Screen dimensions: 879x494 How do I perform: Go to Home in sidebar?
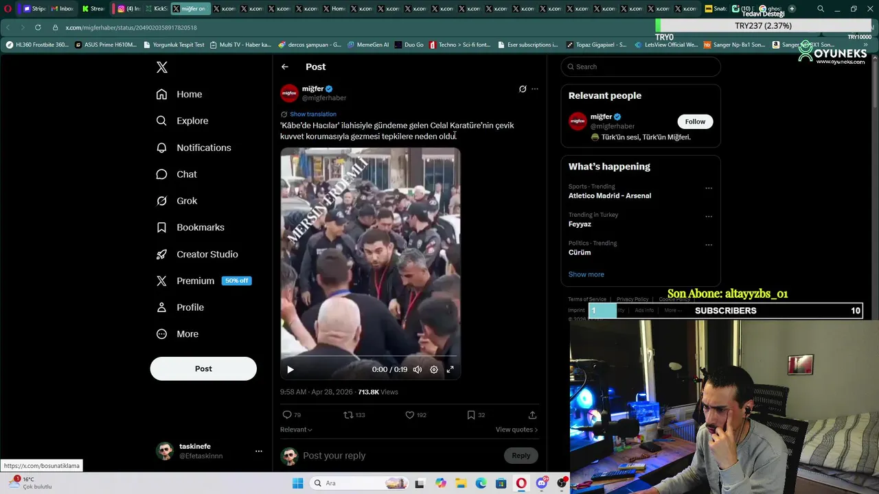[179, 94]
